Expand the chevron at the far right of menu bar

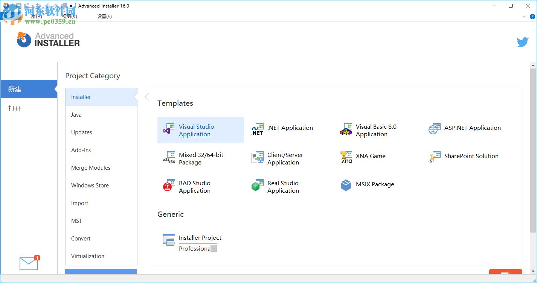tap(524, 17)
